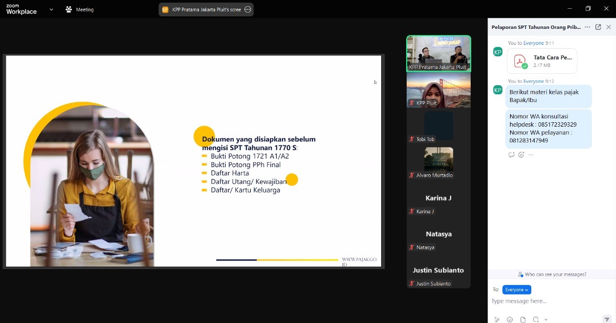
Task: Pop out the chat panel window
Action: click(598, 27)
